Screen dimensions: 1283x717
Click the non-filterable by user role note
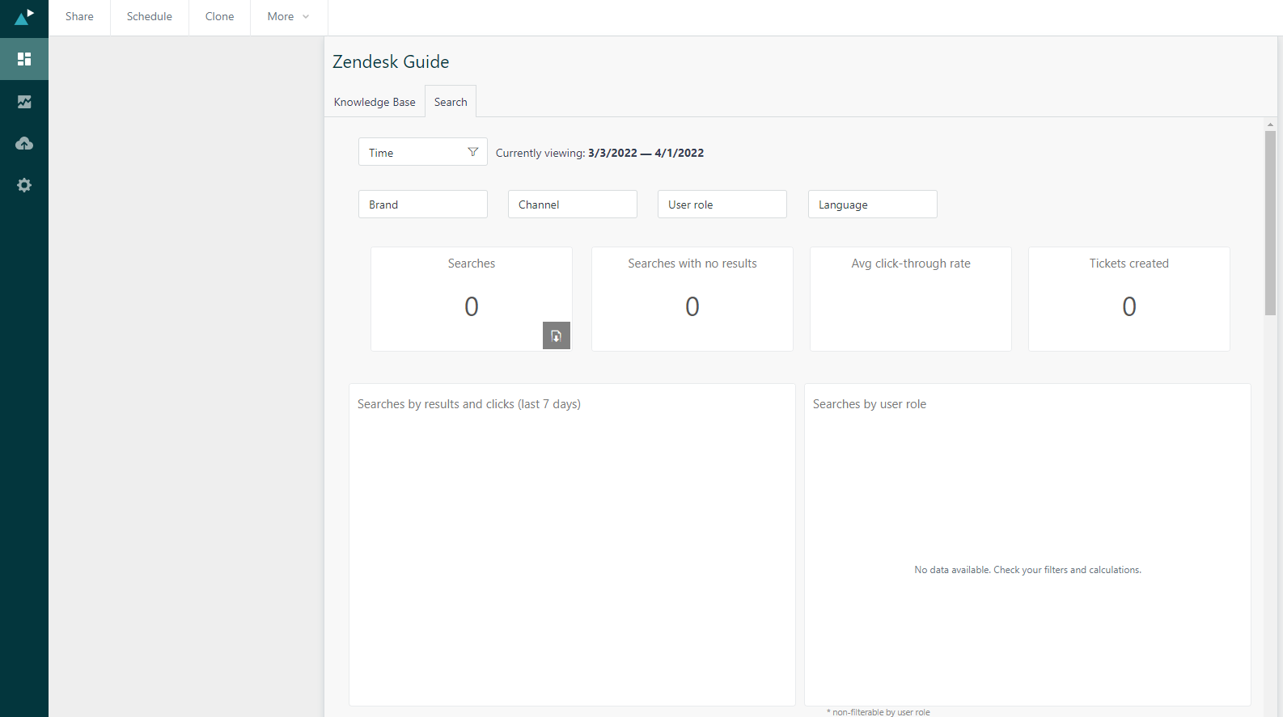click(x=879, y=712)
